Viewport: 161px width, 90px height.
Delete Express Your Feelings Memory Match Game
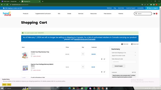pos(102,72)
